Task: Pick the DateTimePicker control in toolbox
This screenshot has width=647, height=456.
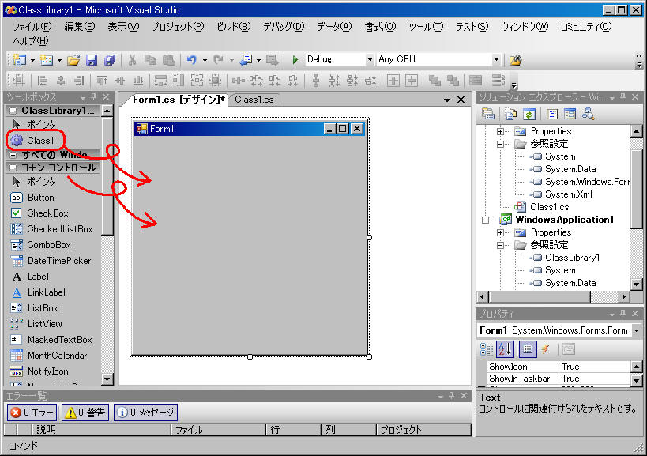Action: point(58,261)
